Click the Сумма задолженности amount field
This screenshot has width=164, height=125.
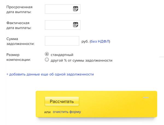[62, 41]
